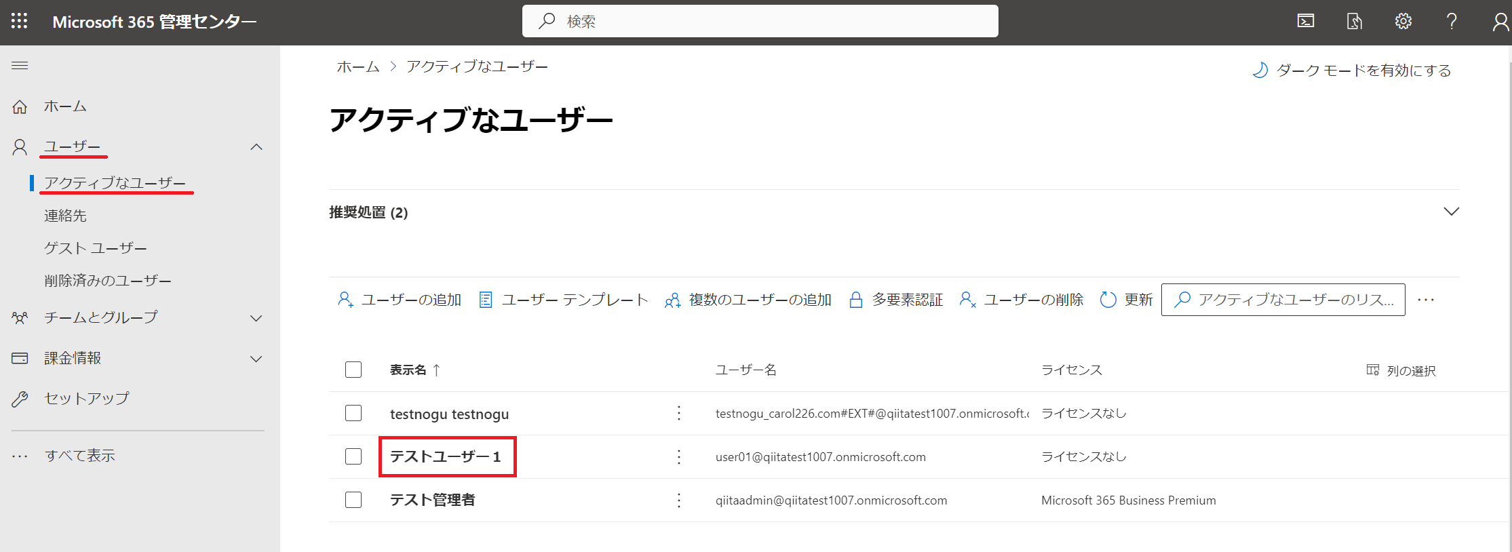Screen dimensions: 1512x552
Task: Click アクティブなユーザー breadcrumb text
Action: coord(478,66)
